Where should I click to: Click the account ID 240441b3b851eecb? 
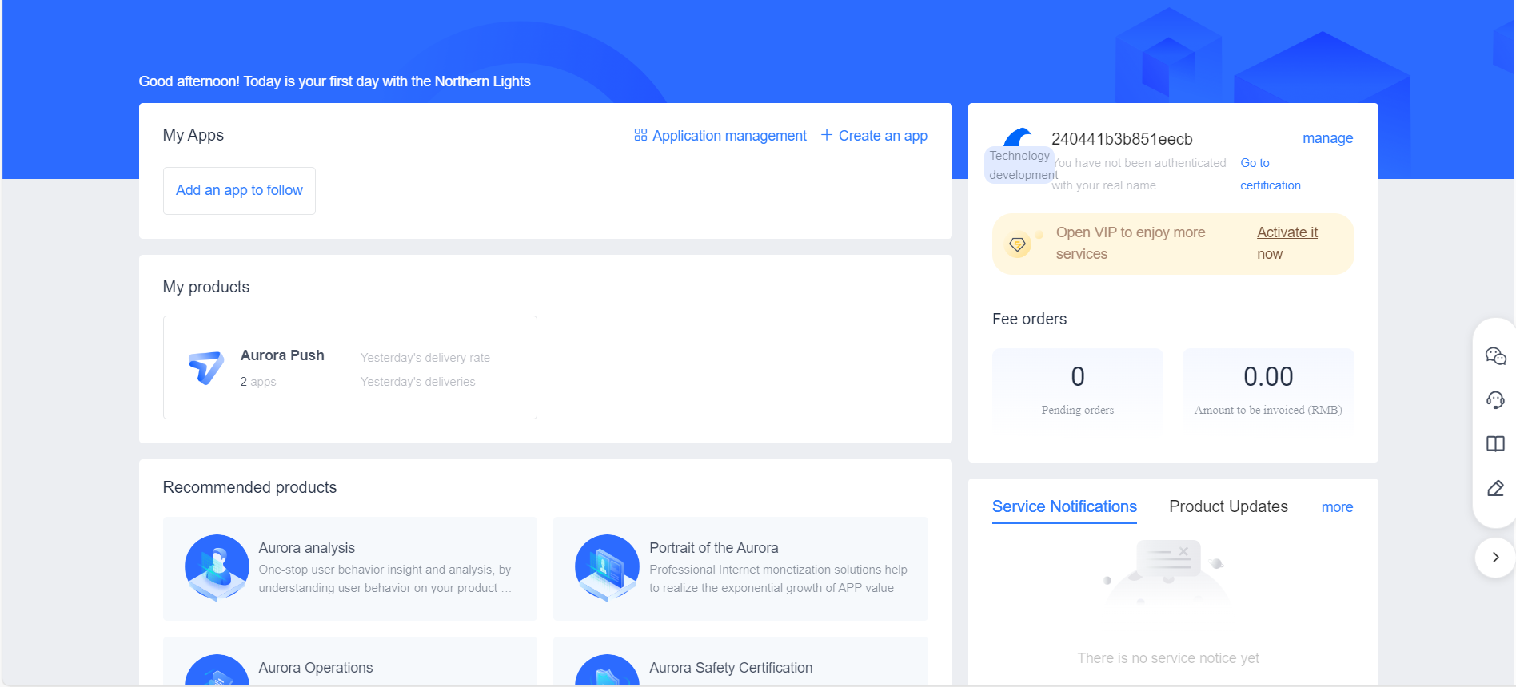(1122, 139)
